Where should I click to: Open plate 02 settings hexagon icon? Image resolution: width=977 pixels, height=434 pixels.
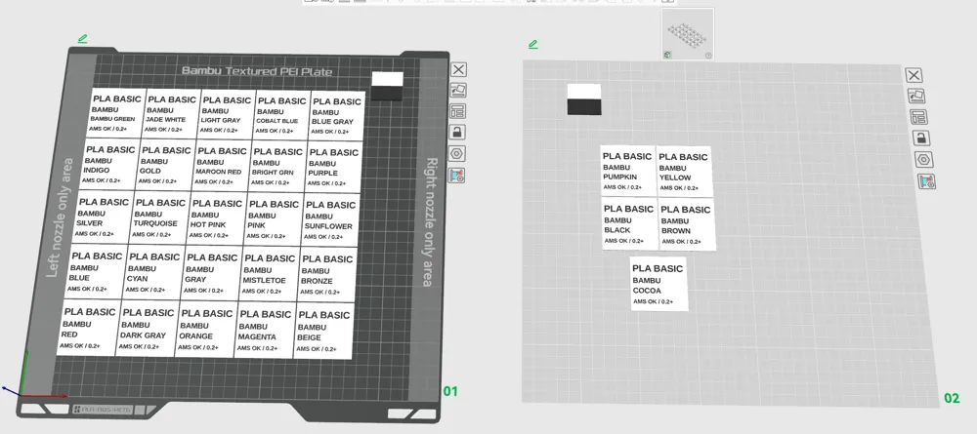(x=923, y=159)
